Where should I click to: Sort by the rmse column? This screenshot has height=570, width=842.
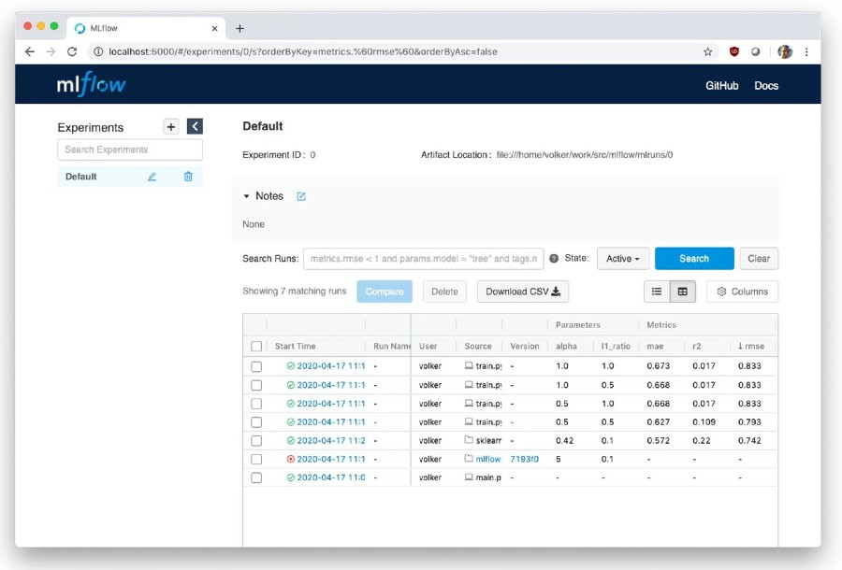pyautogui.click(x=750, y=347)
